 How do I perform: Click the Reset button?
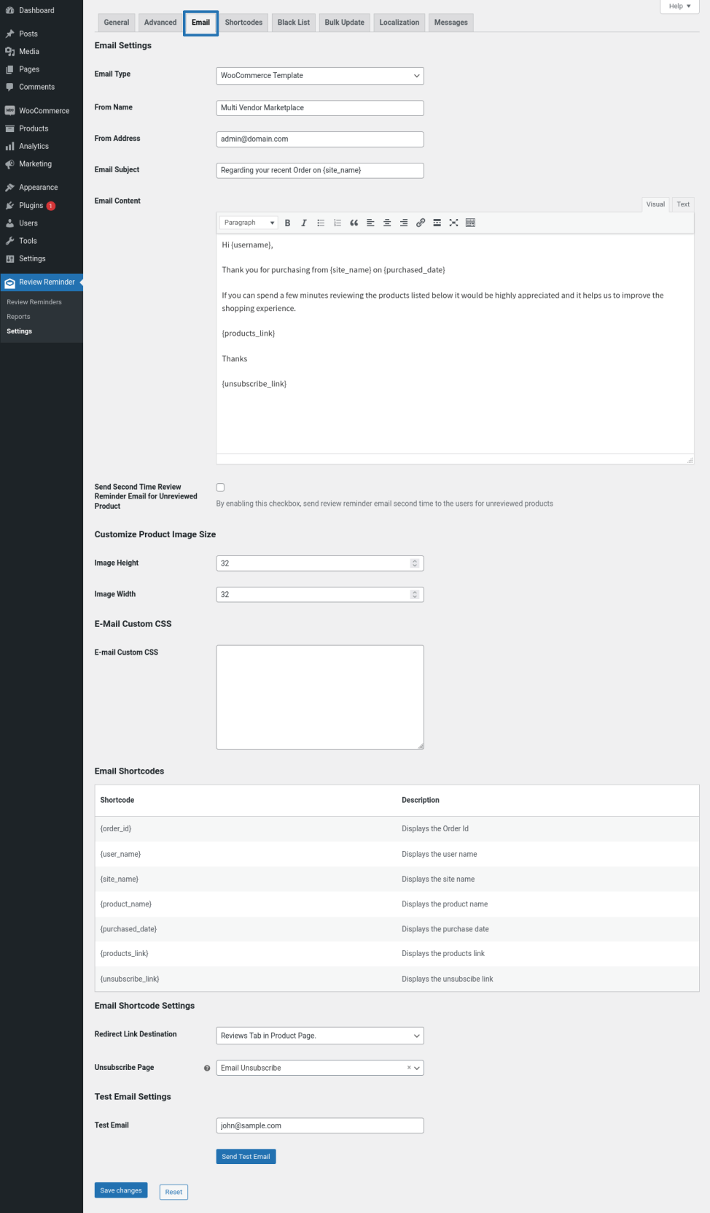[173, 1192]
